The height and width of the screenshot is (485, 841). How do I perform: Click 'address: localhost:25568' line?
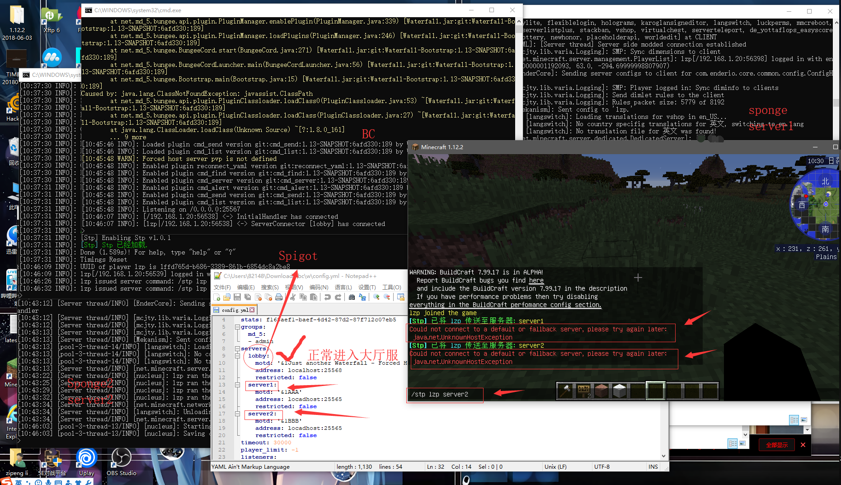298,370
